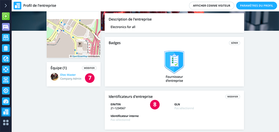This screenshot has height=132, width=279.
Task: Click the 'Electronics for all' description text
Action: (x=123, y=27)
